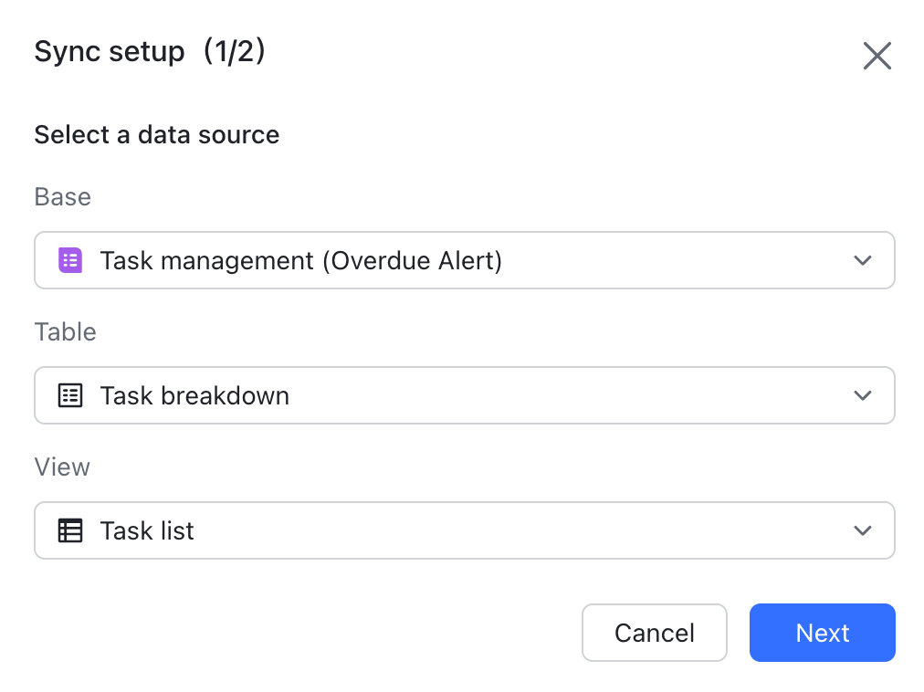Open the Task management (Overdue Alert) base selector

(464, 260)
